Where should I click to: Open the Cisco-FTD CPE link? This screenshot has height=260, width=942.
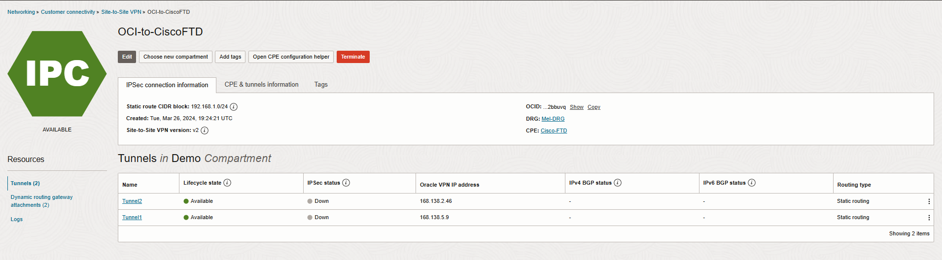click(554, 131)
